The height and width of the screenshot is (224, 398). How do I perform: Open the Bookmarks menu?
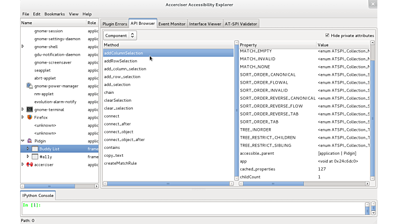[55, 14]
